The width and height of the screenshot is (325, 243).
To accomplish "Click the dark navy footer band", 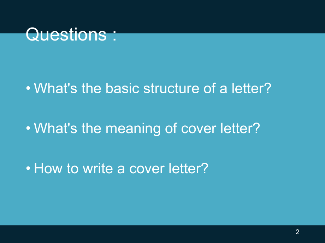I will [162, 234].
